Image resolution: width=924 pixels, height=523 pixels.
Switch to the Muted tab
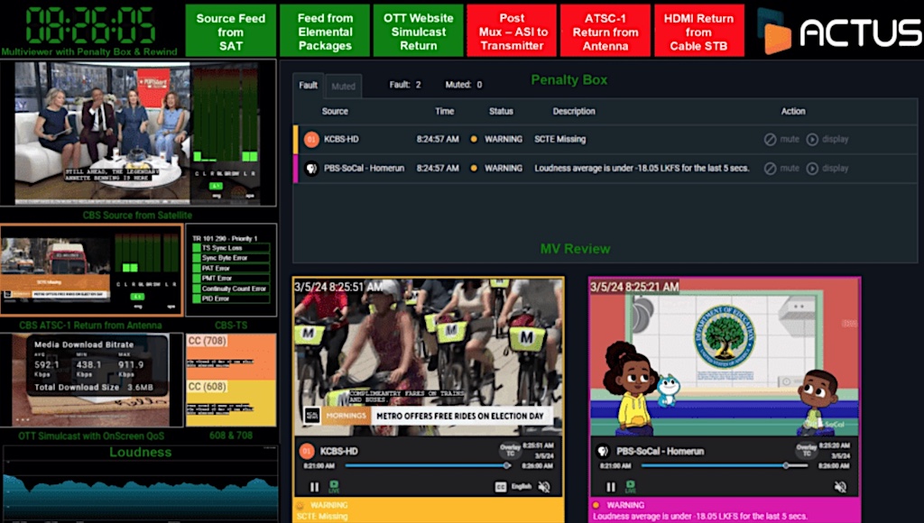coord(343,87)
